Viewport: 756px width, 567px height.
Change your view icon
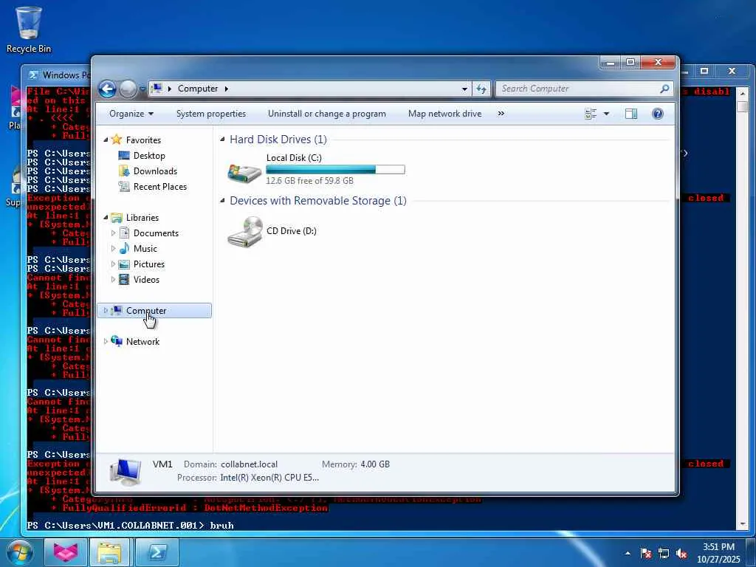pos(591,114)
